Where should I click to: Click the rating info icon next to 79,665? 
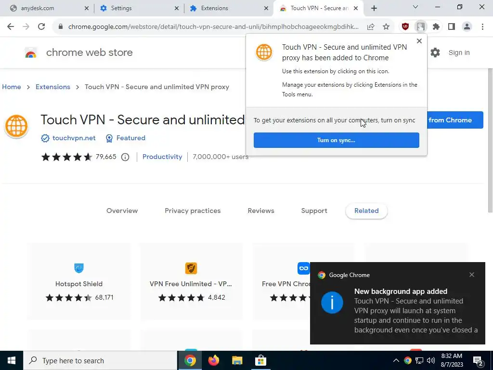[125, 157]
